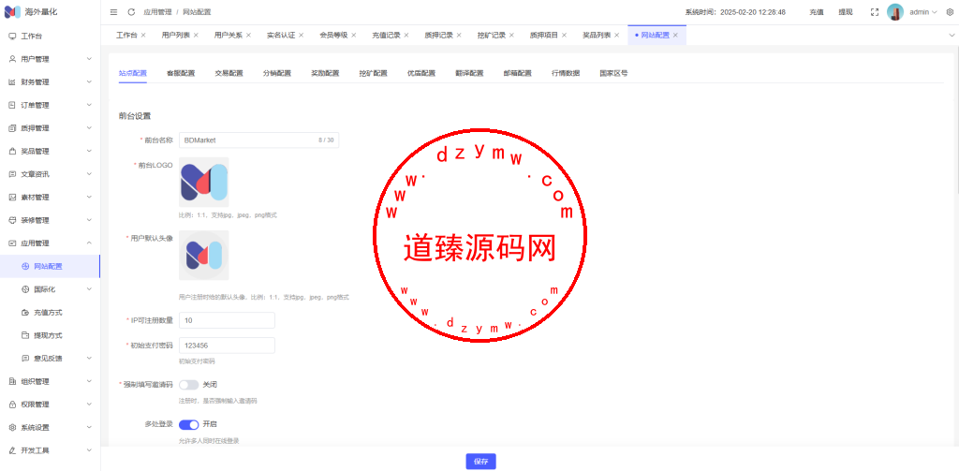
Task: Select the 站点配置 tab
Action: (133, 73)
